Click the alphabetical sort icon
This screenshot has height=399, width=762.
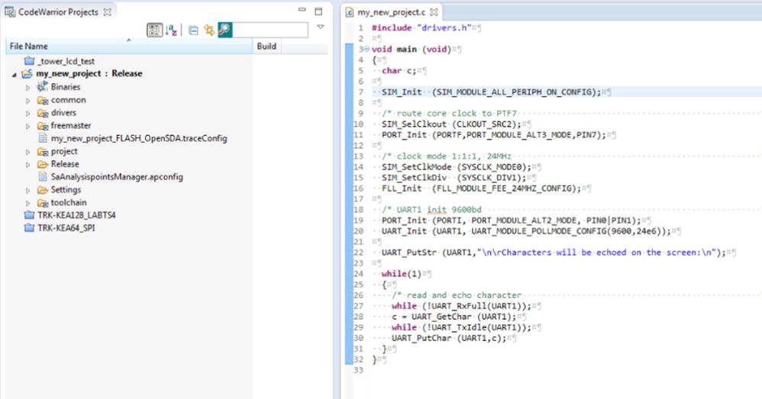[171, 30]
